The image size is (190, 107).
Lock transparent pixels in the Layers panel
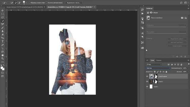click(155, 72)
